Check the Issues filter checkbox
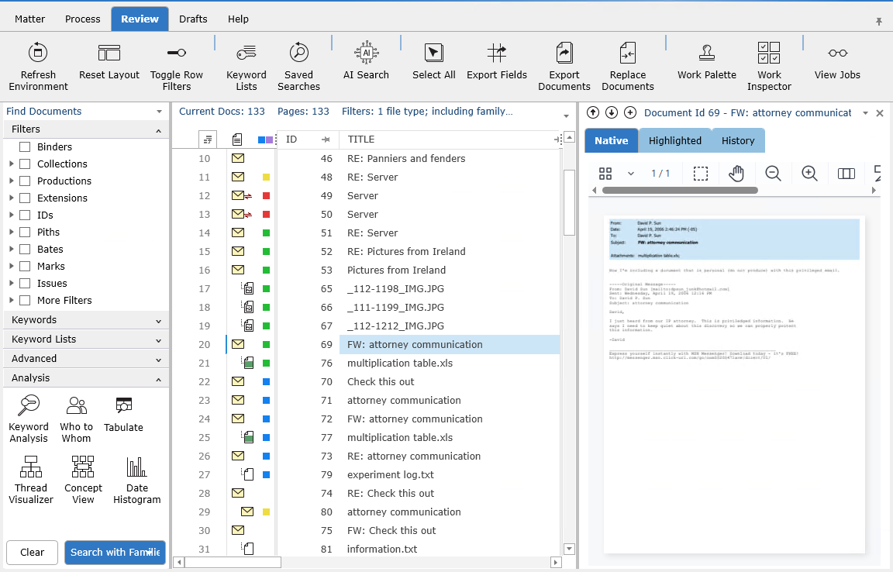The height and width of the screenshot is (572, 893). 25,284
